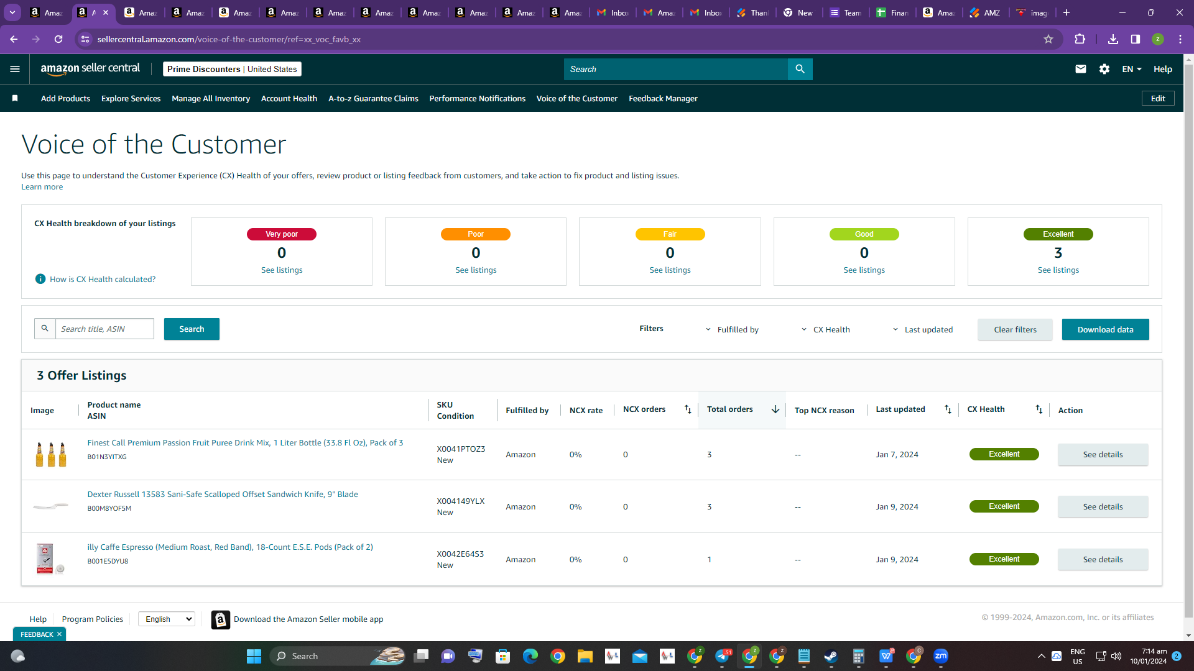
Task: Close the FEEDBACK tab with its X
Action: [60, 634]
